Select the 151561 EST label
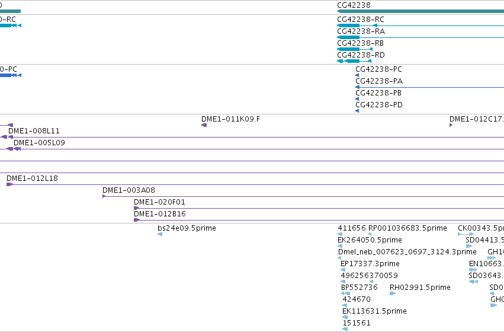This screenshot has height=332, width=504. (x=357, y=324)
